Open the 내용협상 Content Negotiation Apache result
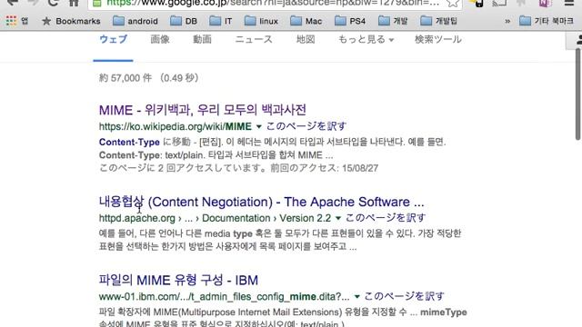Image resolution: width=582 pixels, height=327 pixels. pos(261,202)
